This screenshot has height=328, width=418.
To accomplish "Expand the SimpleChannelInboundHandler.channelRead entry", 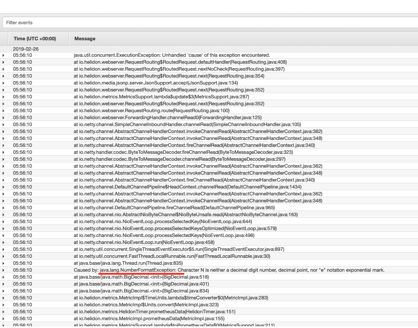I will [x=4, y=124].
